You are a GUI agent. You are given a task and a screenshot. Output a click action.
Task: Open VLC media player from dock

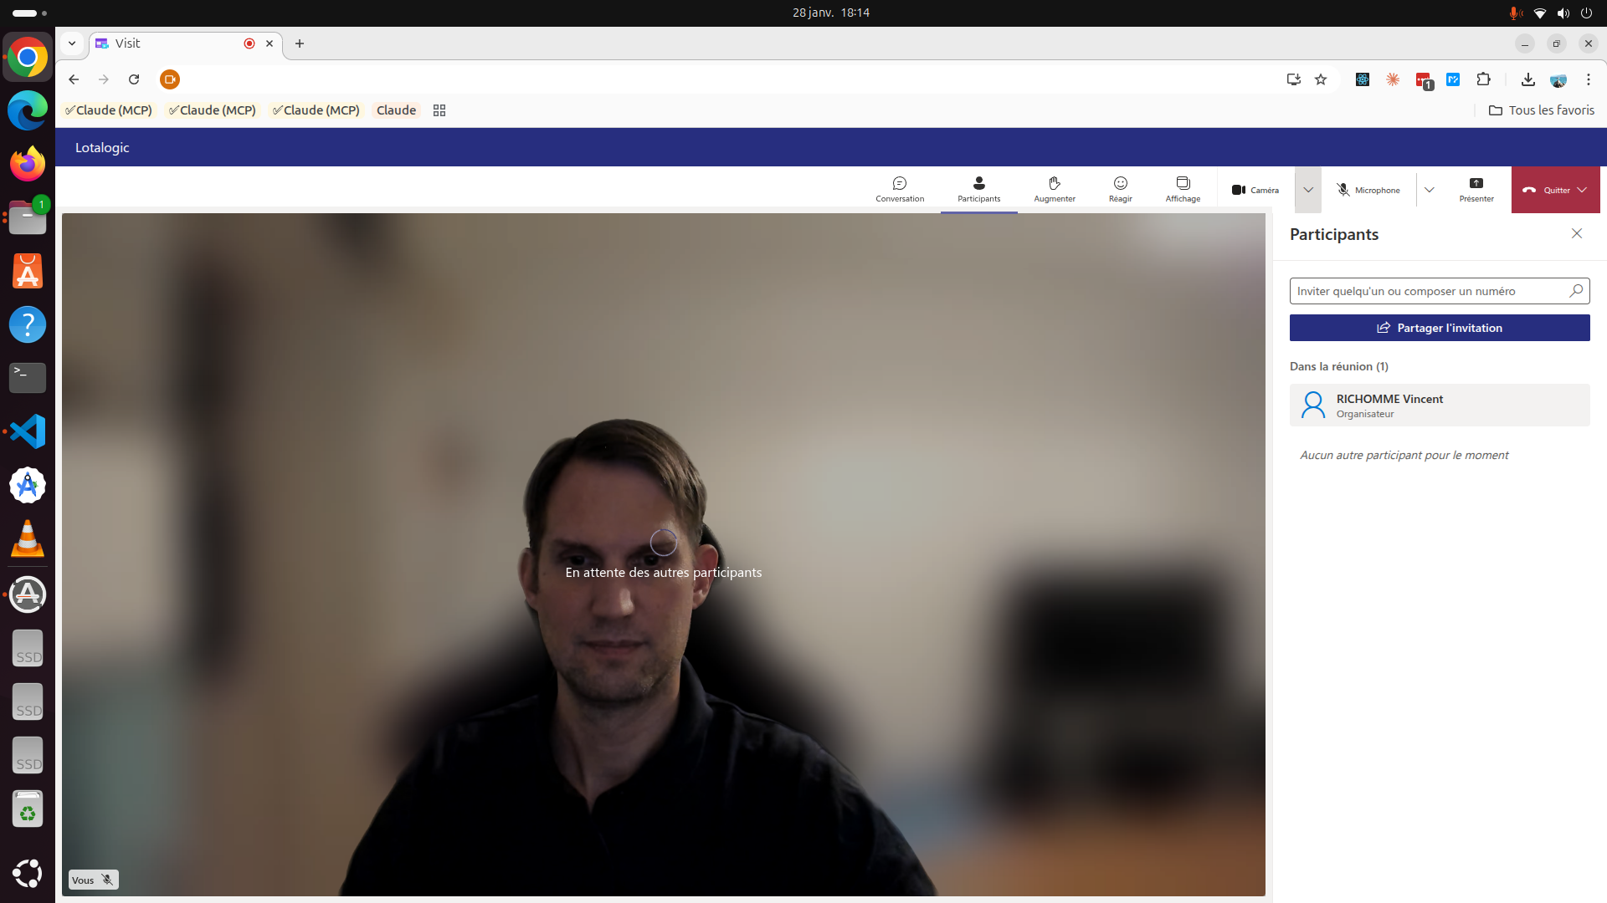click(x=28, y=538)
